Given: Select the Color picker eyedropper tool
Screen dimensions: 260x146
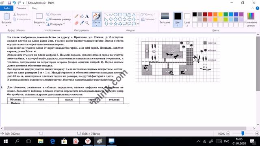Looking at the screenshot, I should [x=82, y=23].
